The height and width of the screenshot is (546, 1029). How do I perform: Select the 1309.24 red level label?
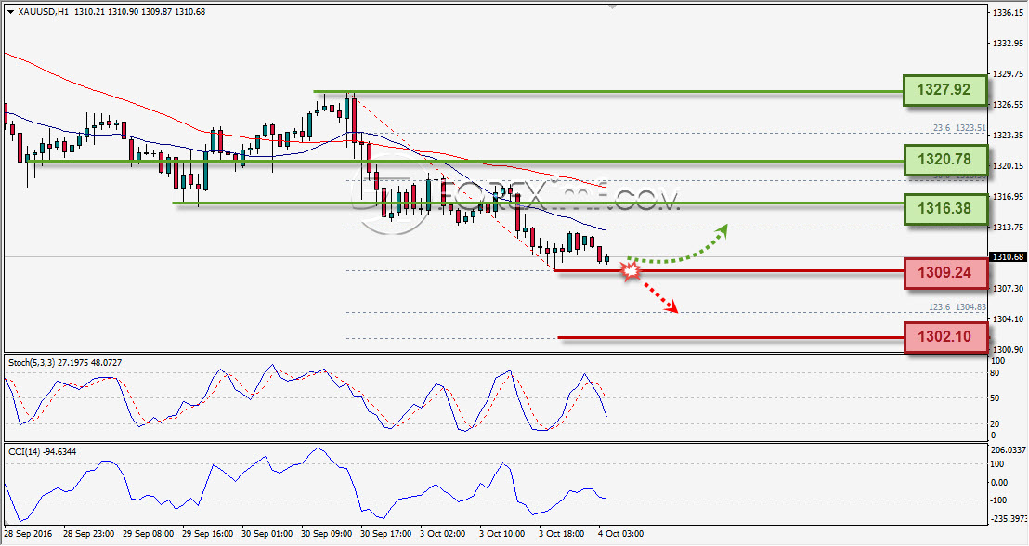click(945, 273)
